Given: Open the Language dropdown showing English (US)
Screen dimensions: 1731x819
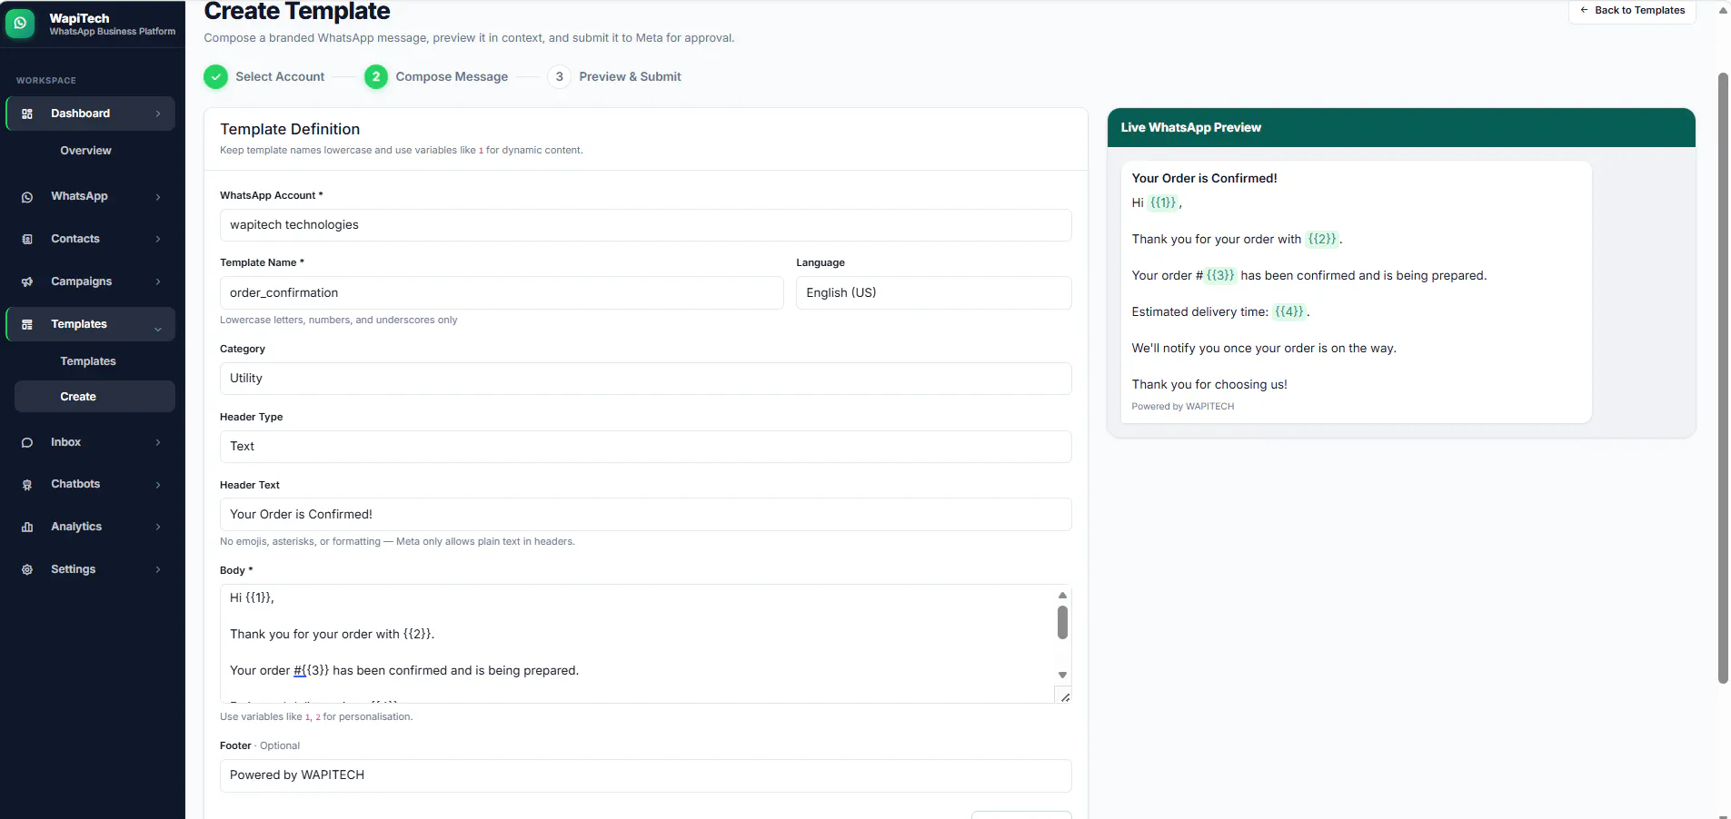Looking at the screenshot, I should 934,292.
